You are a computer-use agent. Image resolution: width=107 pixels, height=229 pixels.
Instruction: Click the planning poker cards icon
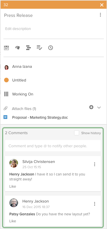[x=17, y=48]
